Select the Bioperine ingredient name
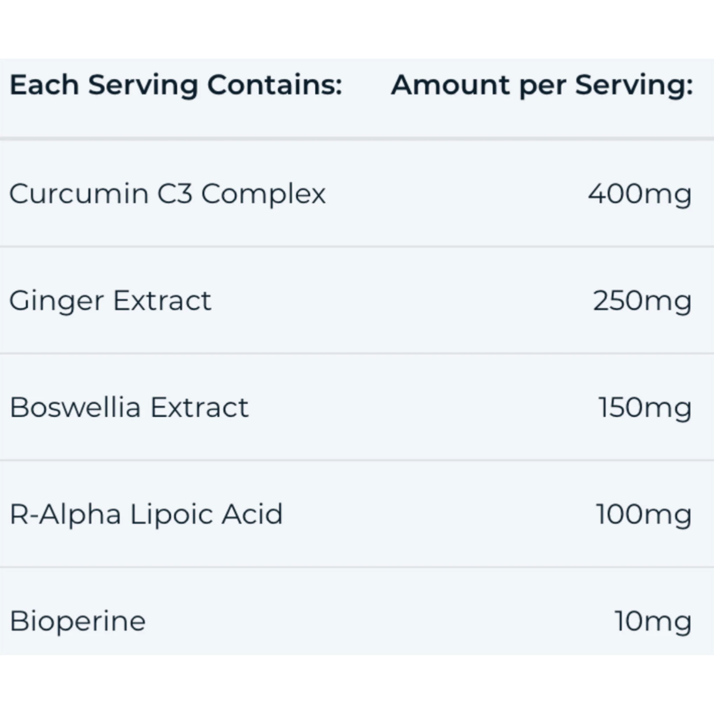The width and height of the screenshot is (714, 714). [x=78, y=621]
